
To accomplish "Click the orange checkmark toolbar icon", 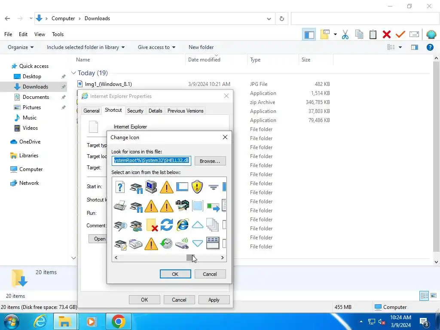I will 400,34.
